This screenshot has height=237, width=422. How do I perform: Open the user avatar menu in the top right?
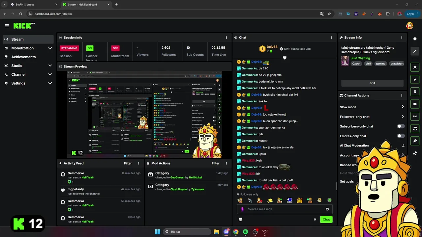pos(409,26)
